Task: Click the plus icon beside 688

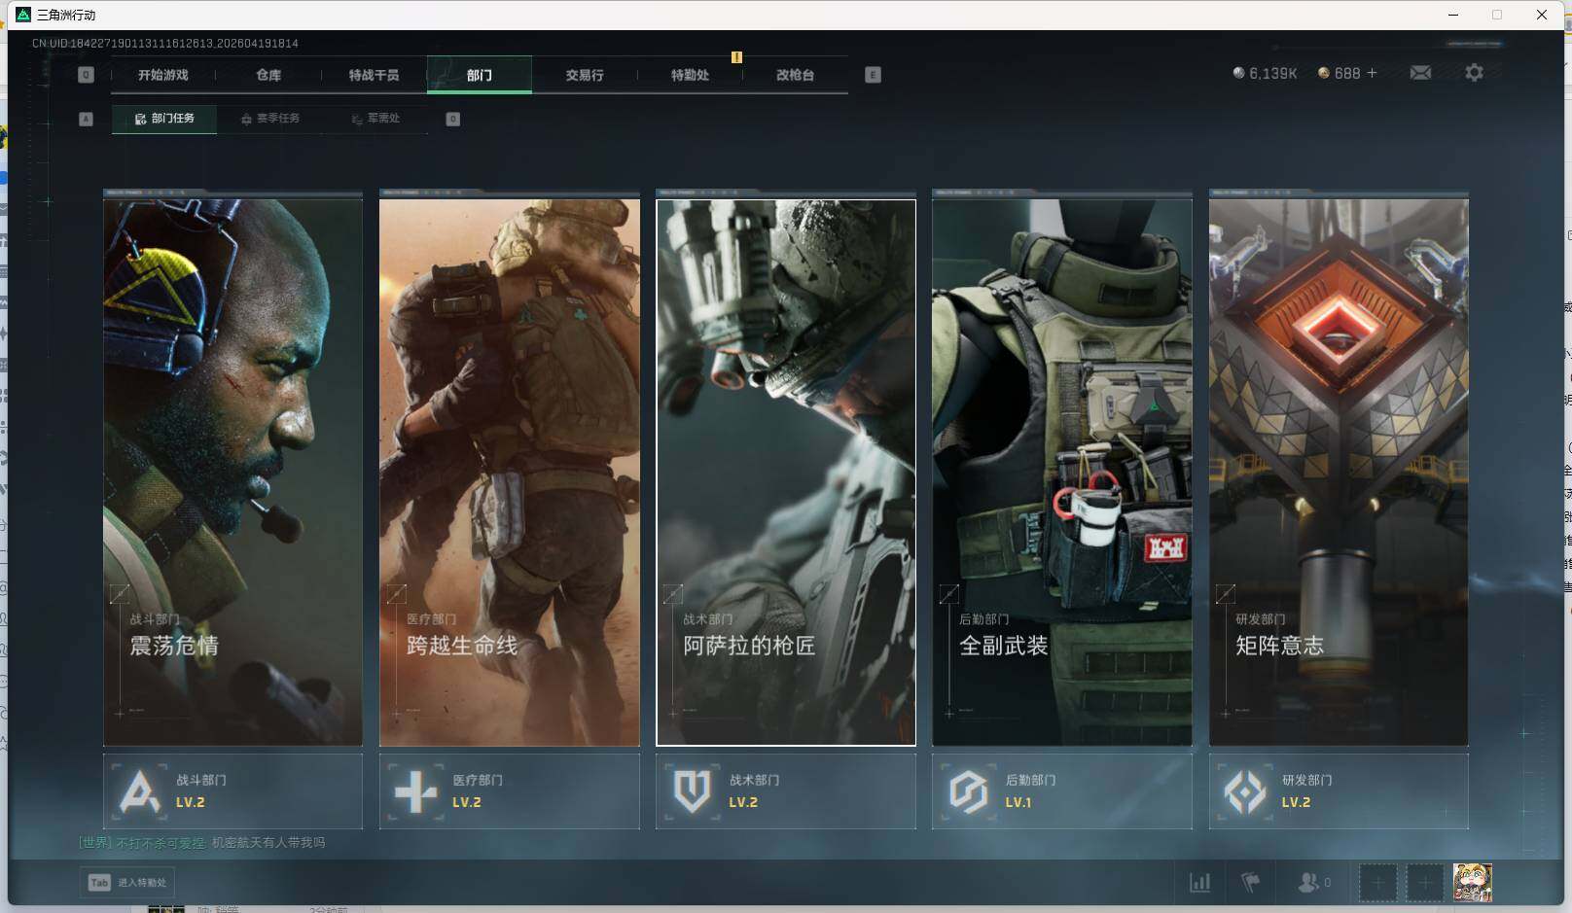Action: click(x=1372, y=73)
